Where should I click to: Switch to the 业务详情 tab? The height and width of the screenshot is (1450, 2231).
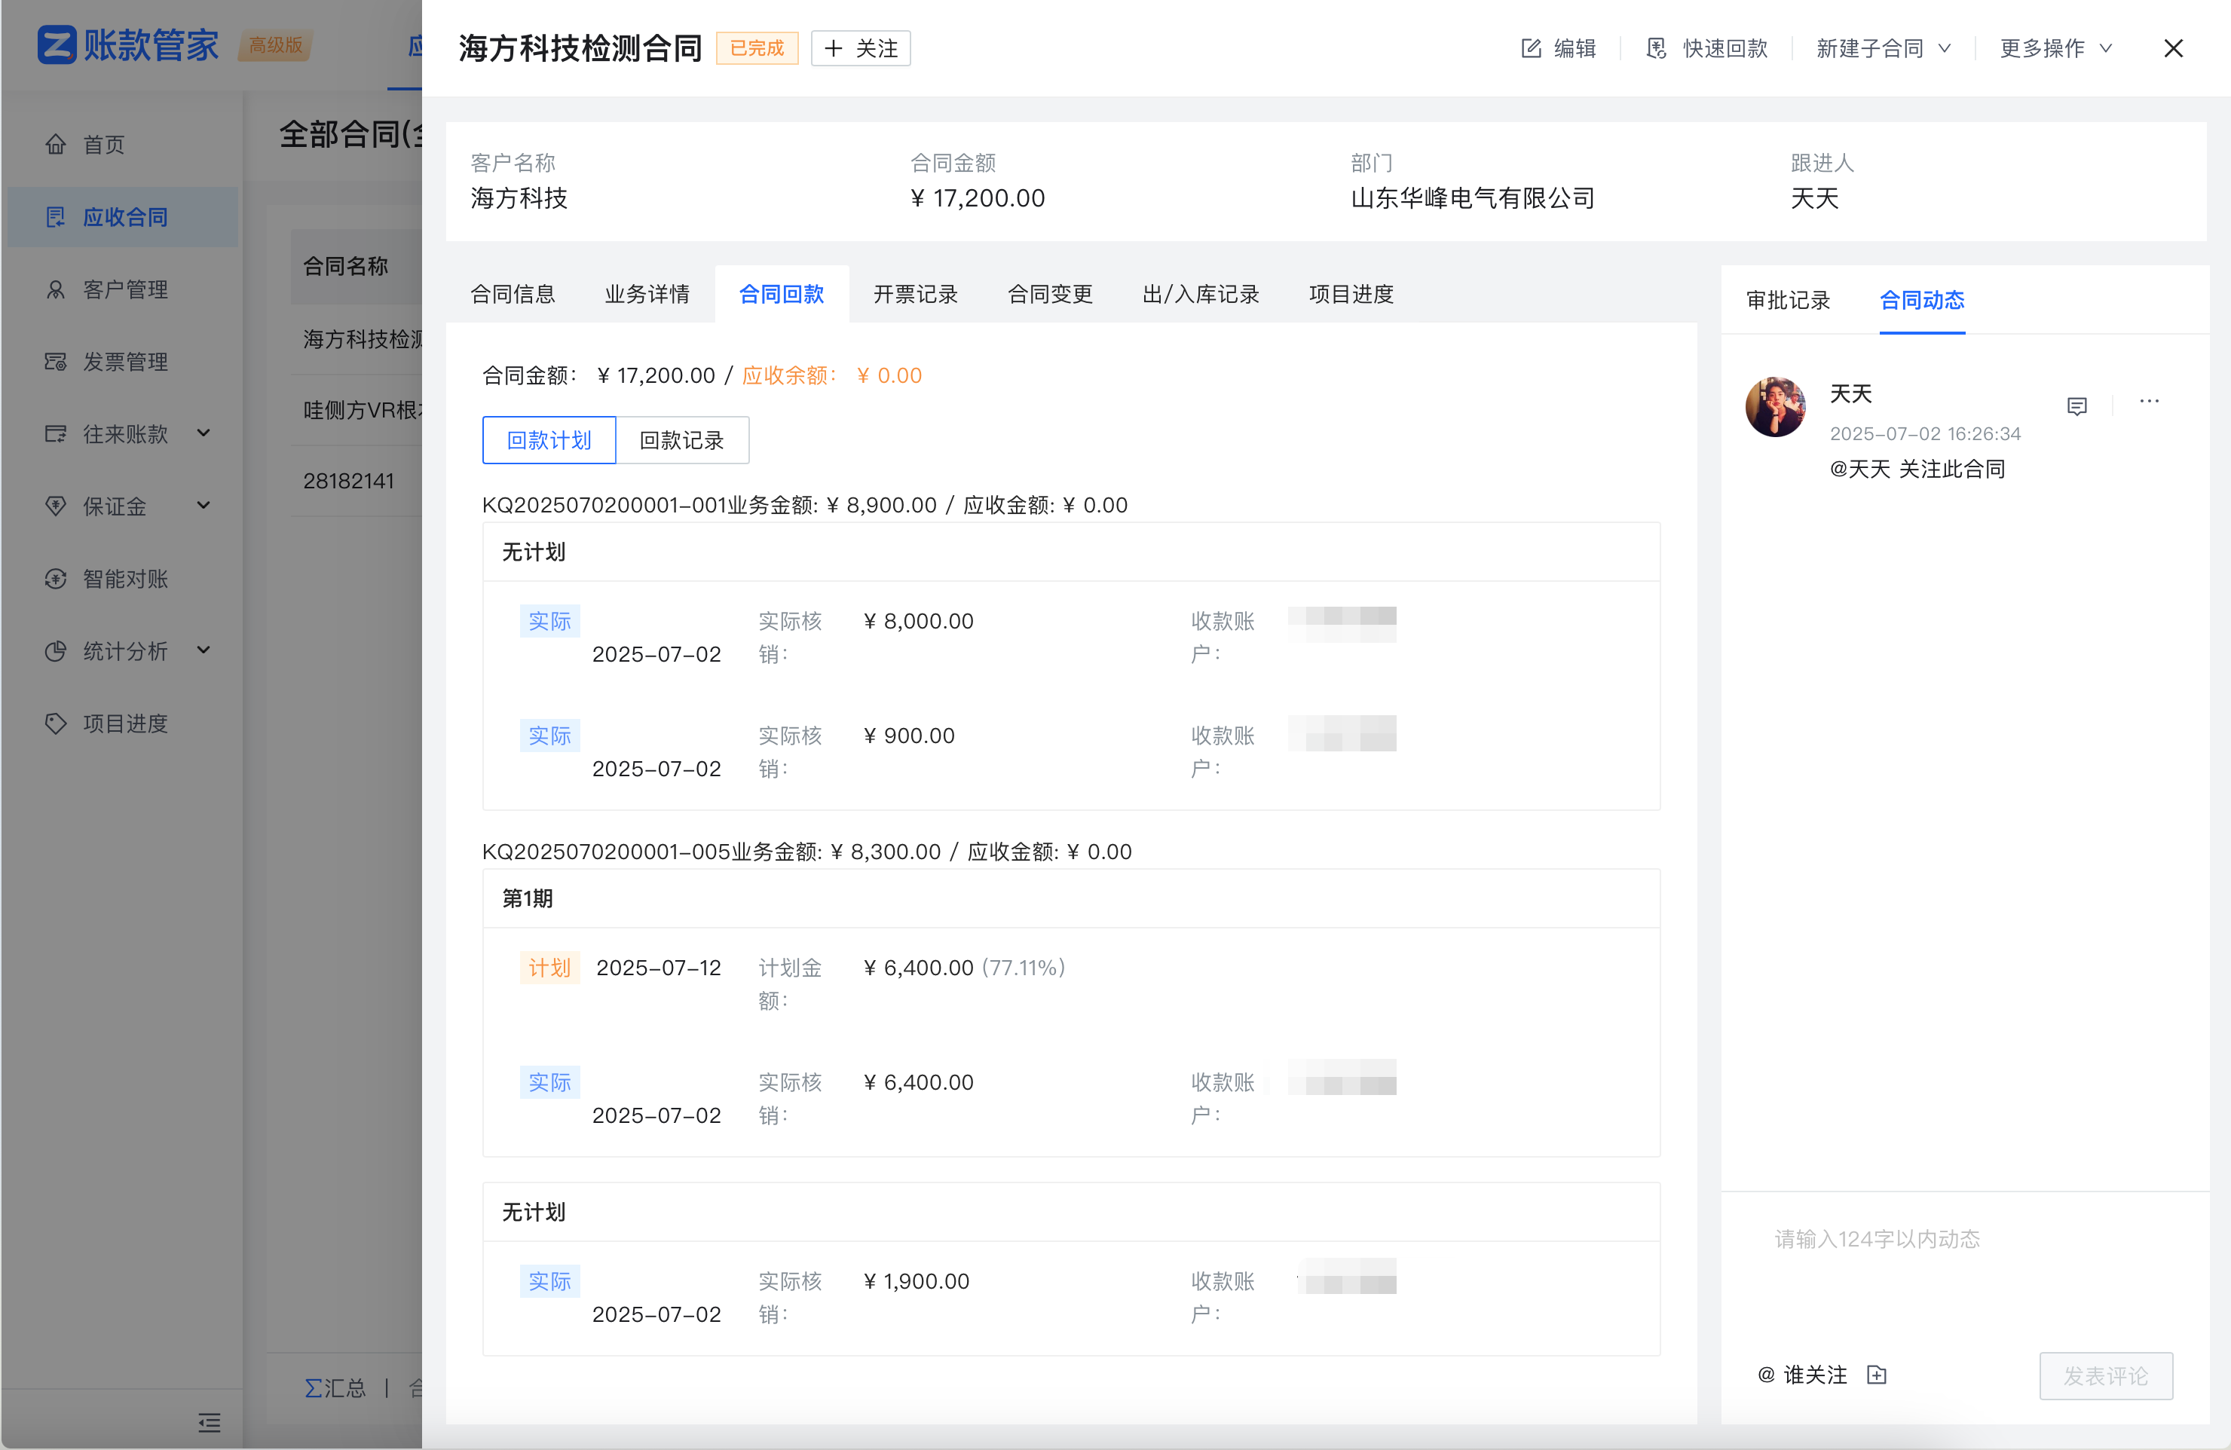click(x=647, y=293)
